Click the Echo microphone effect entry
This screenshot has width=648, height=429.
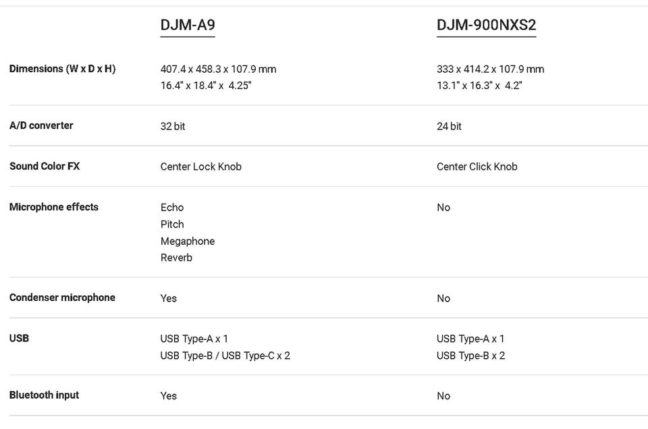point(172,207)
